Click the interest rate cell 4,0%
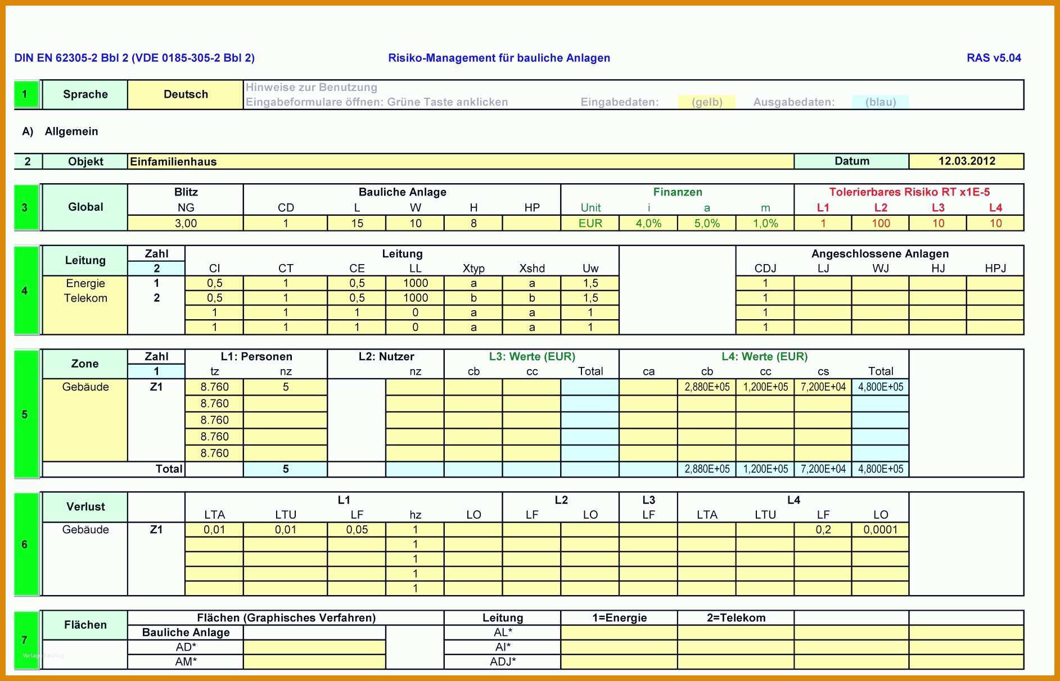This screenshot has height=681, width=1060. coord(648,224)
